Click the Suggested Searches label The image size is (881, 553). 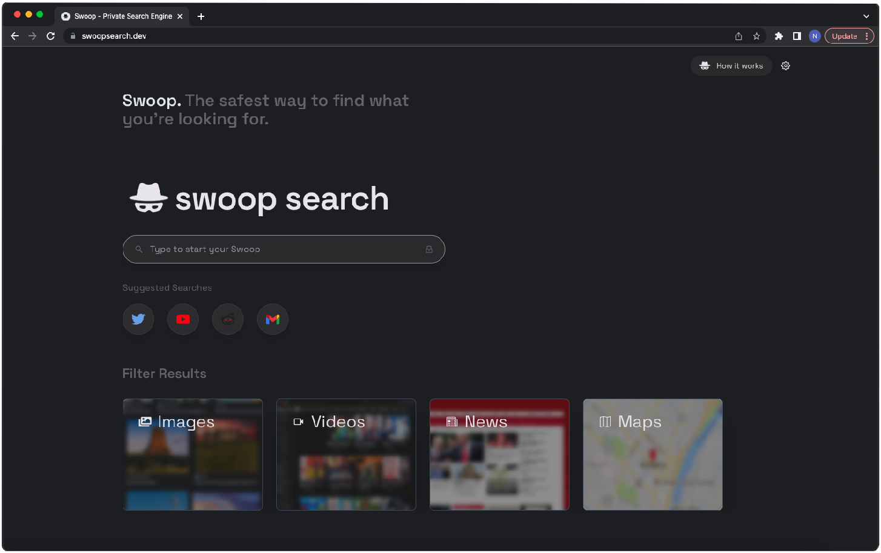pyautogui.click(x=167, y=288)
